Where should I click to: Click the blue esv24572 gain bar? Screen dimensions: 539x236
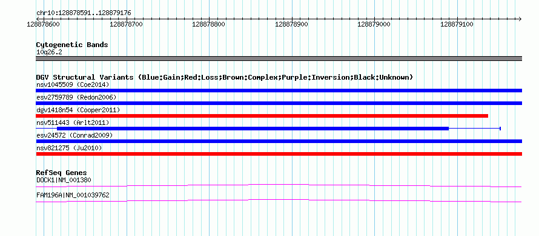(x=279, y=141)
